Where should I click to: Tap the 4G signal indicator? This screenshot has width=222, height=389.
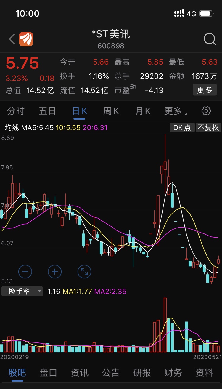tap(192, 14)
